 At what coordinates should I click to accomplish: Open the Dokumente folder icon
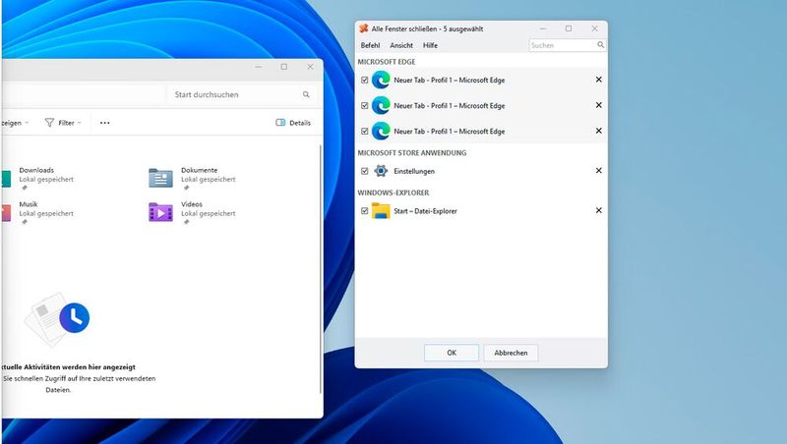pyautogui.click(x=160, y=177)
